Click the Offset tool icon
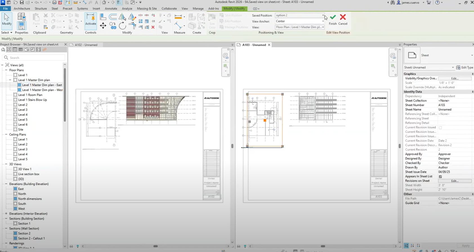474x252 pixels. 113,17
